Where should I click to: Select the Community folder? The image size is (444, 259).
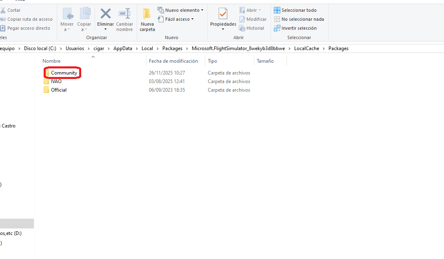[64, 73]
